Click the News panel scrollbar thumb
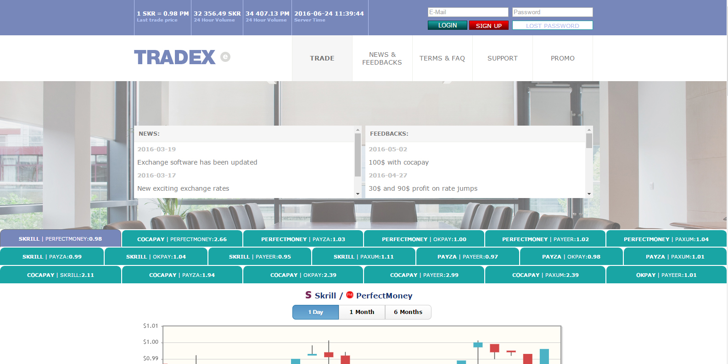728x364 pixels. (358, 155)
